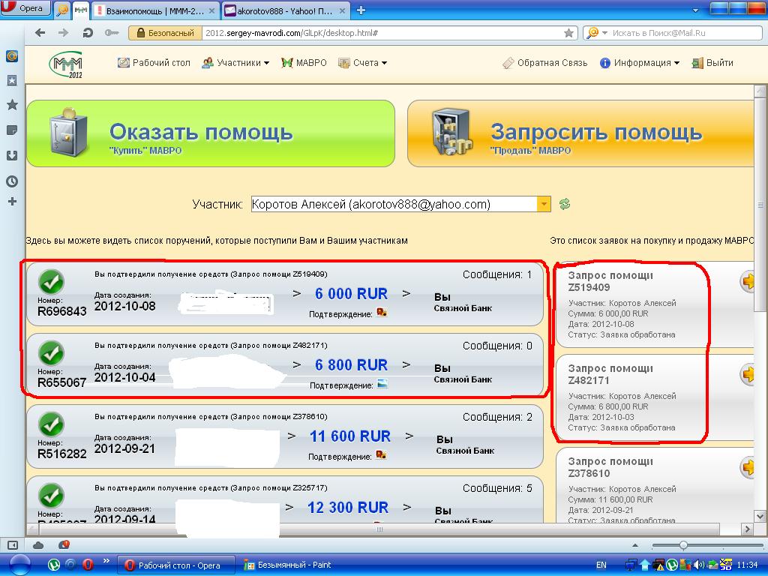Screen dimensions: 768x576
Task: Close the akorotov888 Yahoo tab
Action: 342,10
